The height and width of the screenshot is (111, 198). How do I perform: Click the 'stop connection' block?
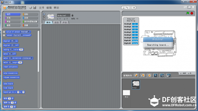tap(11, 73)
